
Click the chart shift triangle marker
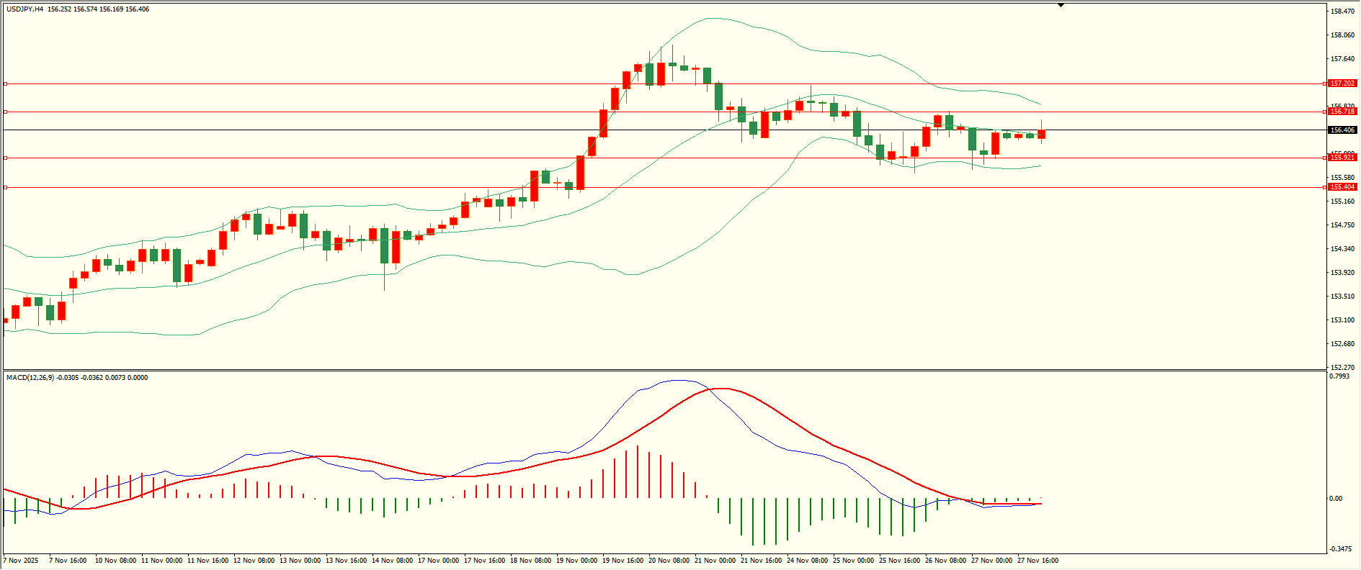coord(1061,5)
